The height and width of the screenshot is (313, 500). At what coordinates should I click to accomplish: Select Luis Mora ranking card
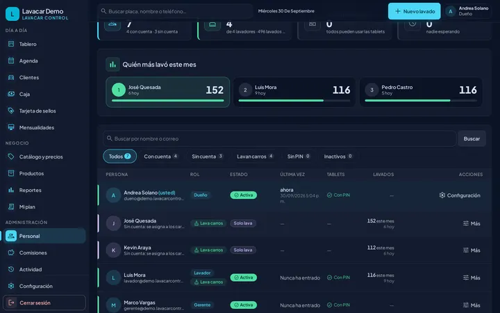coord(294,92)
